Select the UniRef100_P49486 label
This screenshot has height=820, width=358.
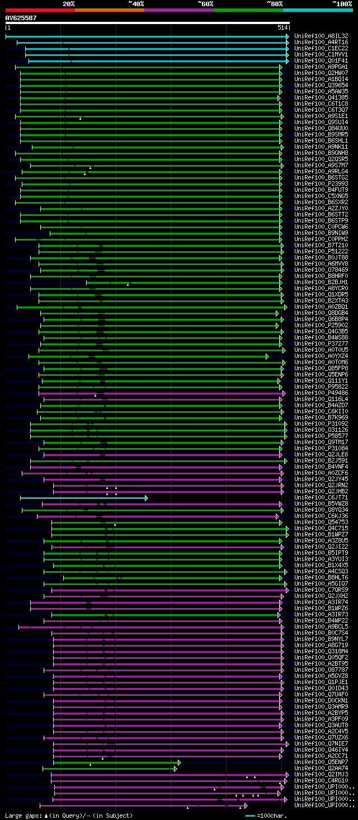tap(321, 393)
